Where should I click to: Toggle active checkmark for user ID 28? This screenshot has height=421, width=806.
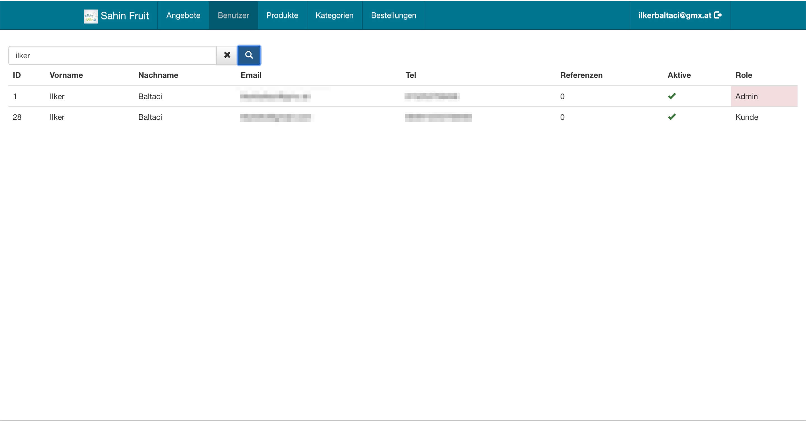(x=671, y=117)
